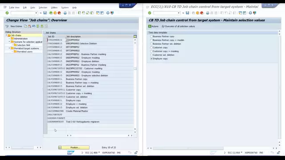The height and width of the screenshot is (160, 285).
Task: Open command field dropdown in Change View window
Action: [36, 13]
